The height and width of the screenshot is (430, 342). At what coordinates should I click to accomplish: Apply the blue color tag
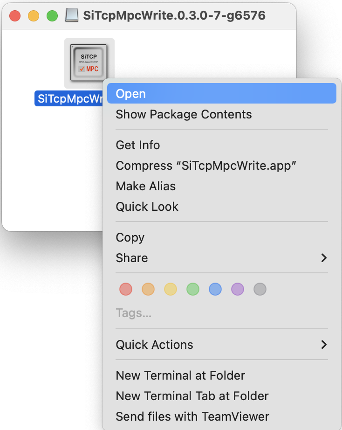215,289
